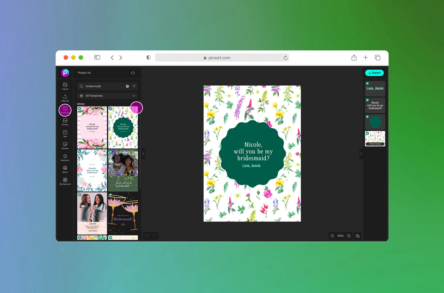The width and height of the screenshot is (444, 293).
Task: Zoom in on the canvas
Action: 349,236
